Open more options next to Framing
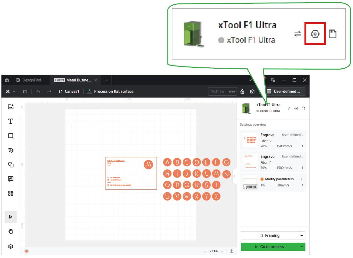This screenshot has width=353, height=258. (301, 235)
